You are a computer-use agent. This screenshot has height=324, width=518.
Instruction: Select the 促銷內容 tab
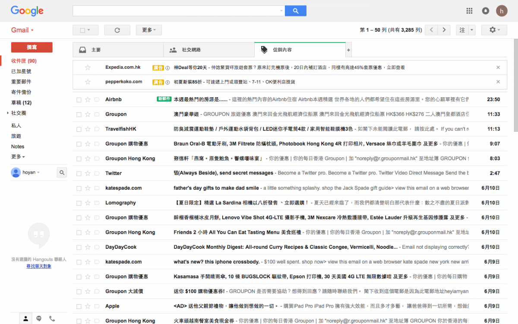pyautogui.click(x=300, y=50)
